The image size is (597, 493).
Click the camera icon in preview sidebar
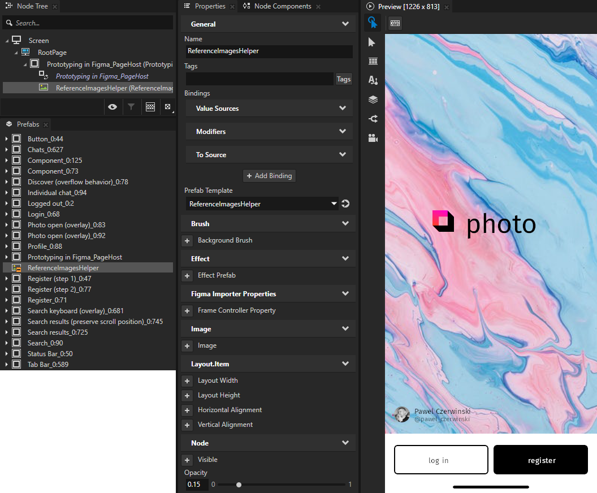click(x=372, y=138)
